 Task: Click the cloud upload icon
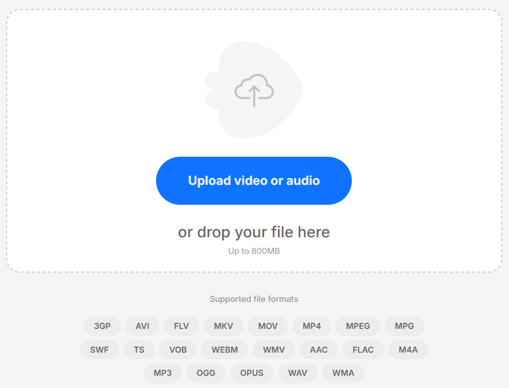(254, 91)
